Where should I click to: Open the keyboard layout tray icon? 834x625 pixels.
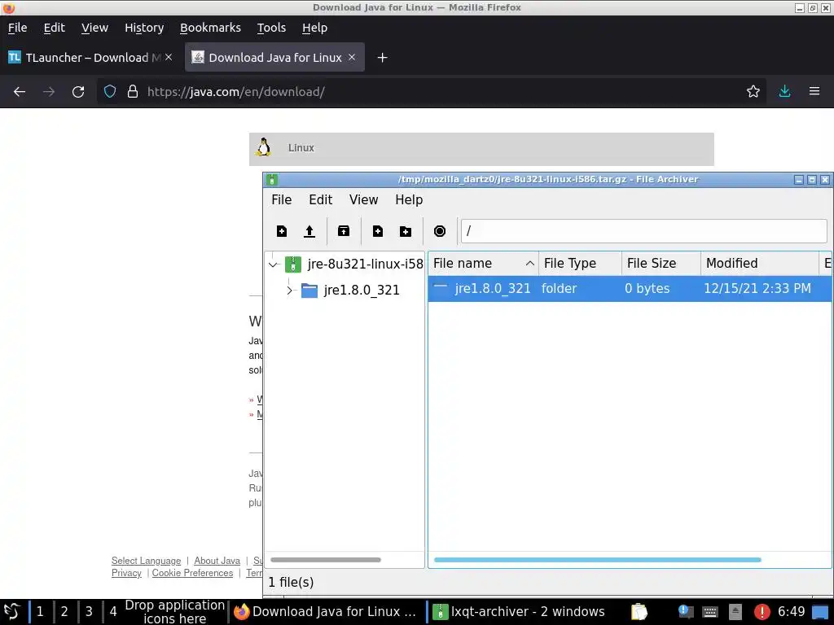click(709, 612)
